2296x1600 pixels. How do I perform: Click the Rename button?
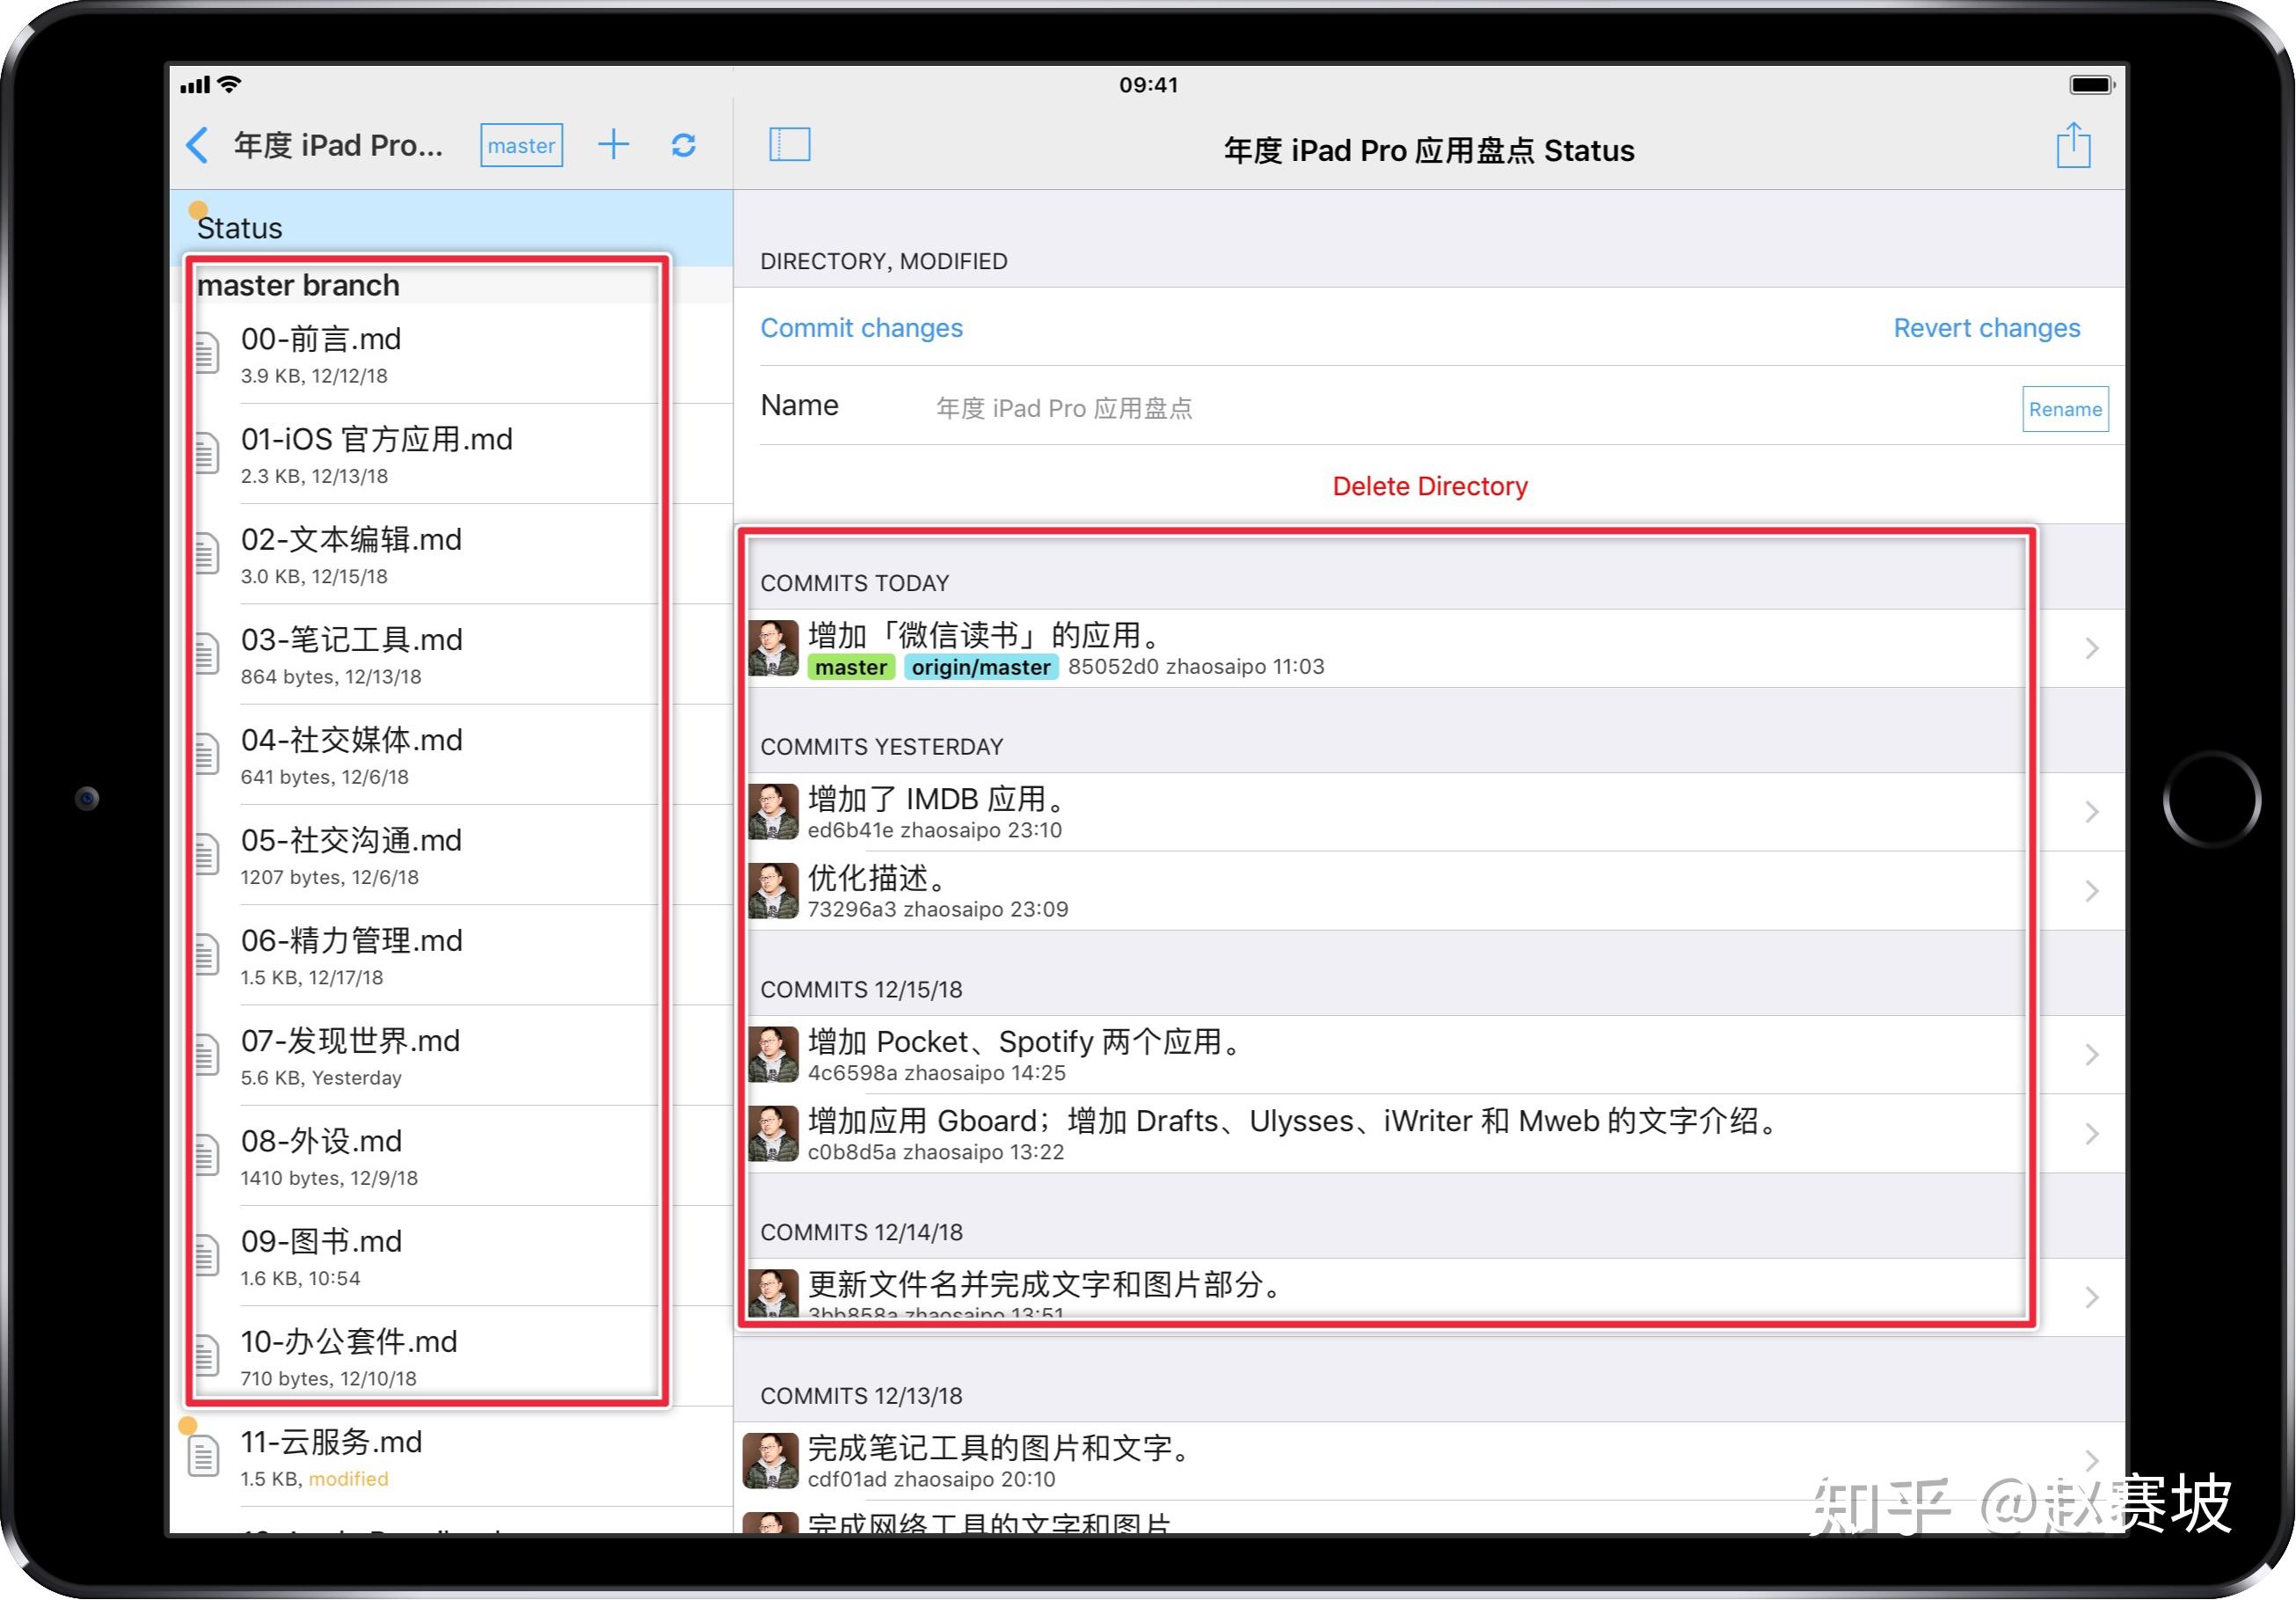[2065, 409]
